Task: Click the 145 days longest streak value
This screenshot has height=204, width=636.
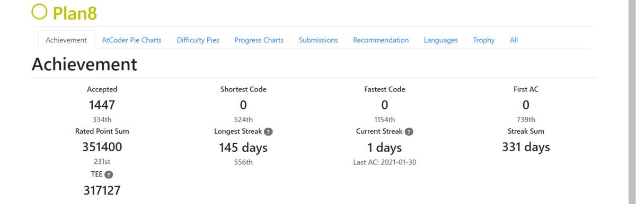Action: point(243,147)
